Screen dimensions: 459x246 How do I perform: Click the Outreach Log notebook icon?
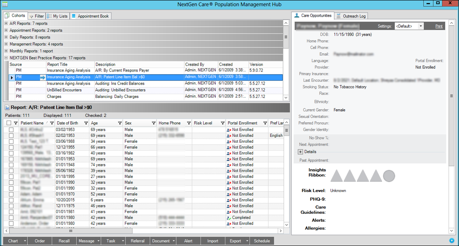click(339, 16)
